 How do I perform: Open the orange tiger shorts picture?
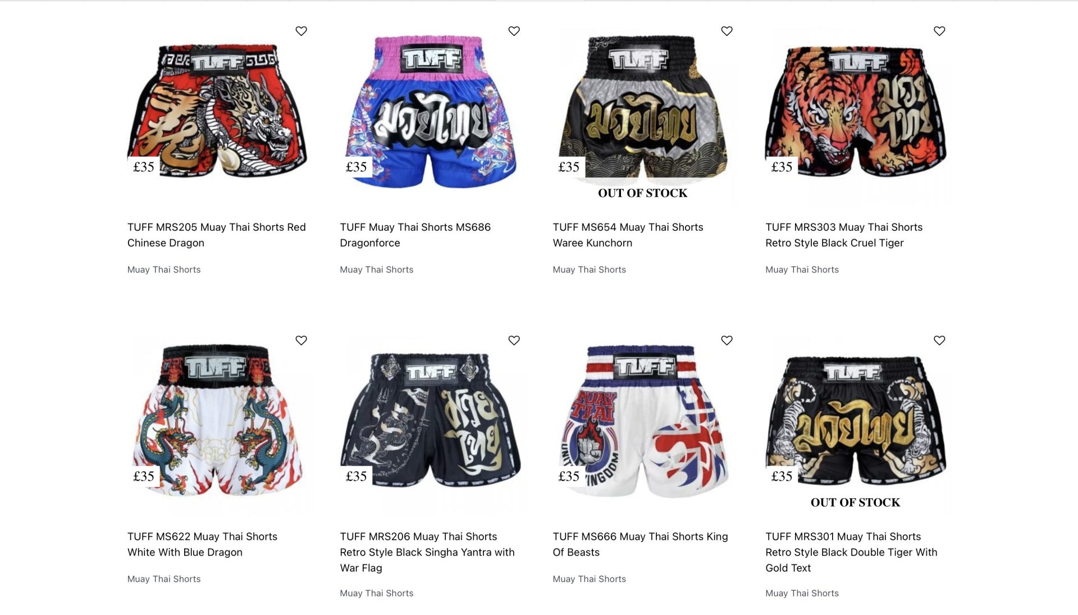point(856,111)
